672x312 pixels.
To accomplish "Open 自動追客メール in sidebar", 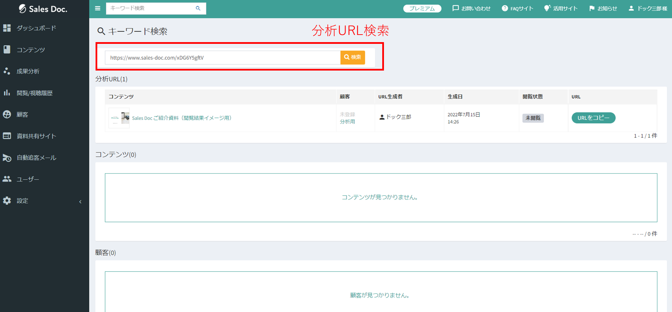I will coord(36,158).
